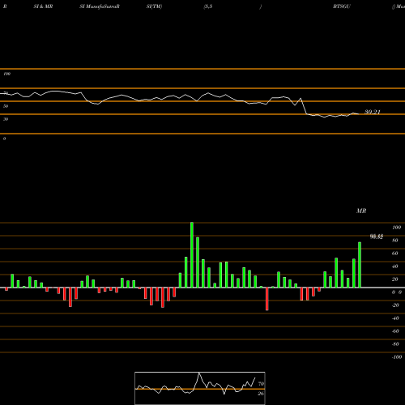This screenshot has width=405, height=405.
Task: Click the 26 label in mini preview chart
Action: [x=261, y=394]
